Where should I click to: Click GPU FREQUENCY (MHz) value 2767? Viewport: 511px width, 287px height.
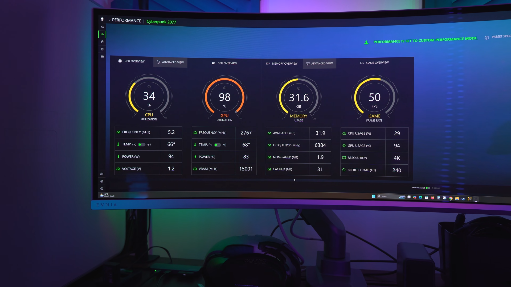[x=246, y=133]
